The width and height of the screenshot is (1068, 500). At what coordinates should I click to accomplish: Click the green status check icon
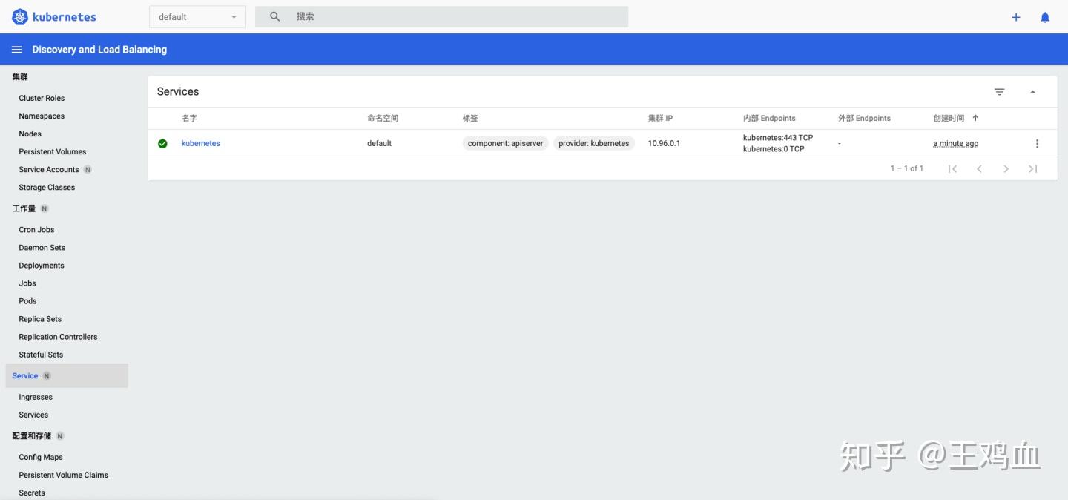(162, 143)
